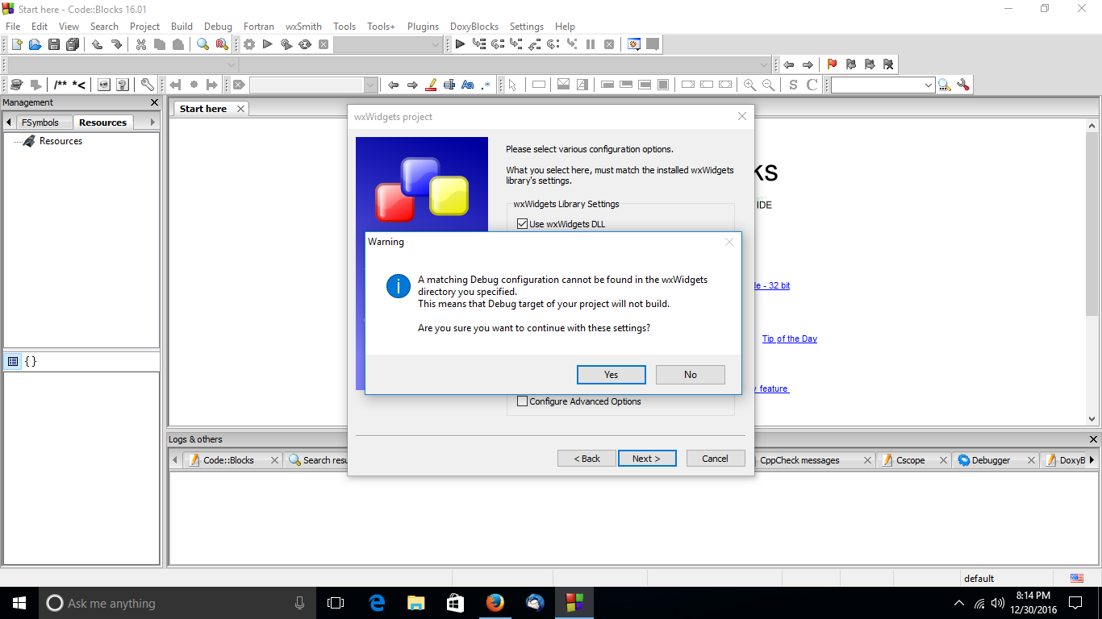This screenshot has height=619, width=1102.
Task: Click the New file icon in toolbar
Action: [16, 44]
